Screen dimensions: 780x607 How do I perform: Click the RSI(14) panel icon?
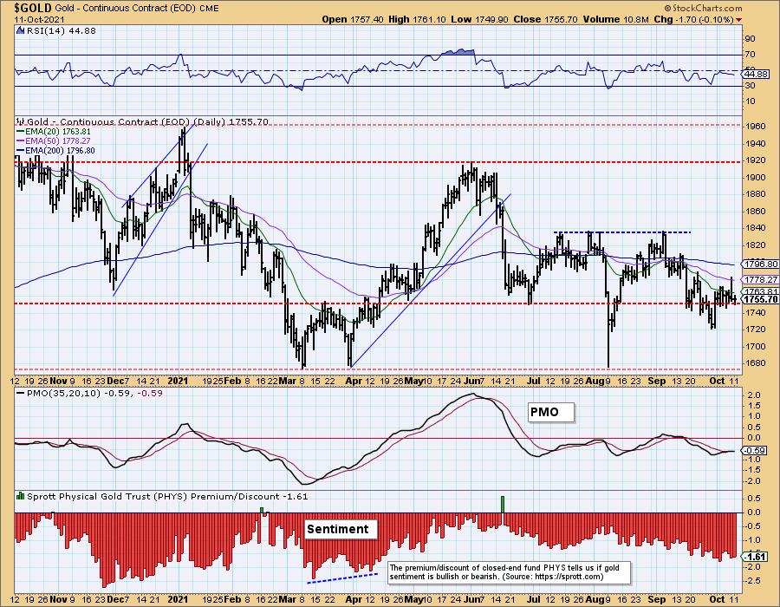21,30
